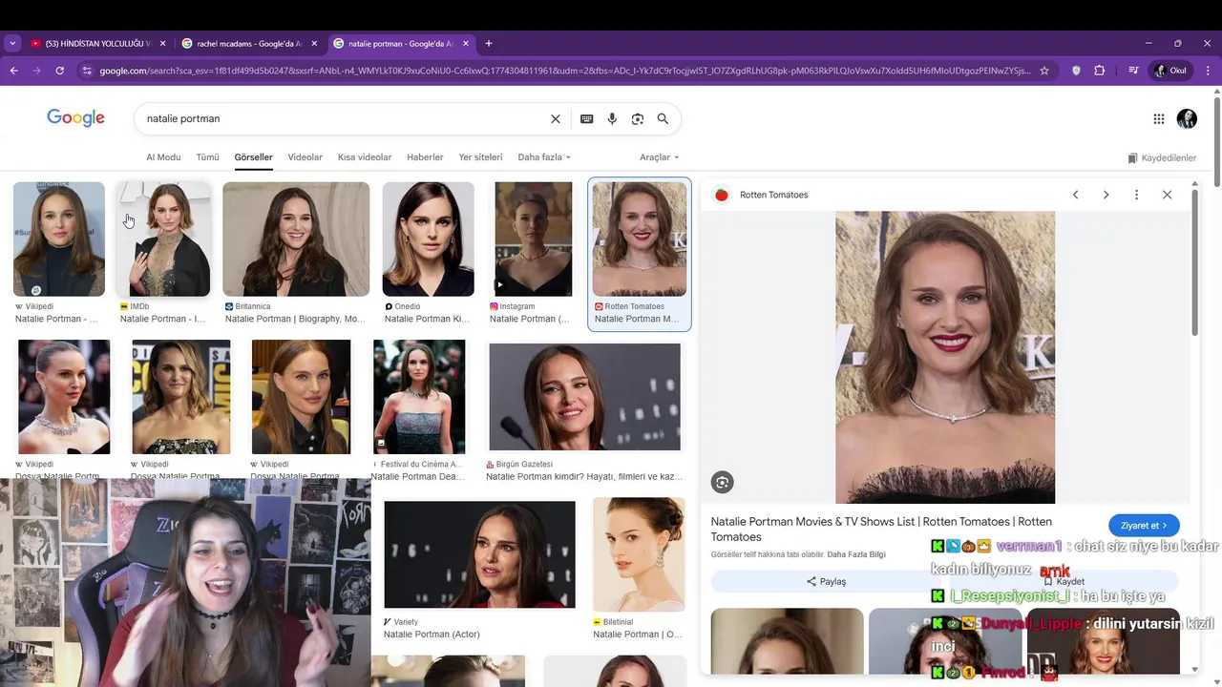Switch to the AI Modu tab
The width and height of the screenshot is (1222, 687).
[163, 157]
